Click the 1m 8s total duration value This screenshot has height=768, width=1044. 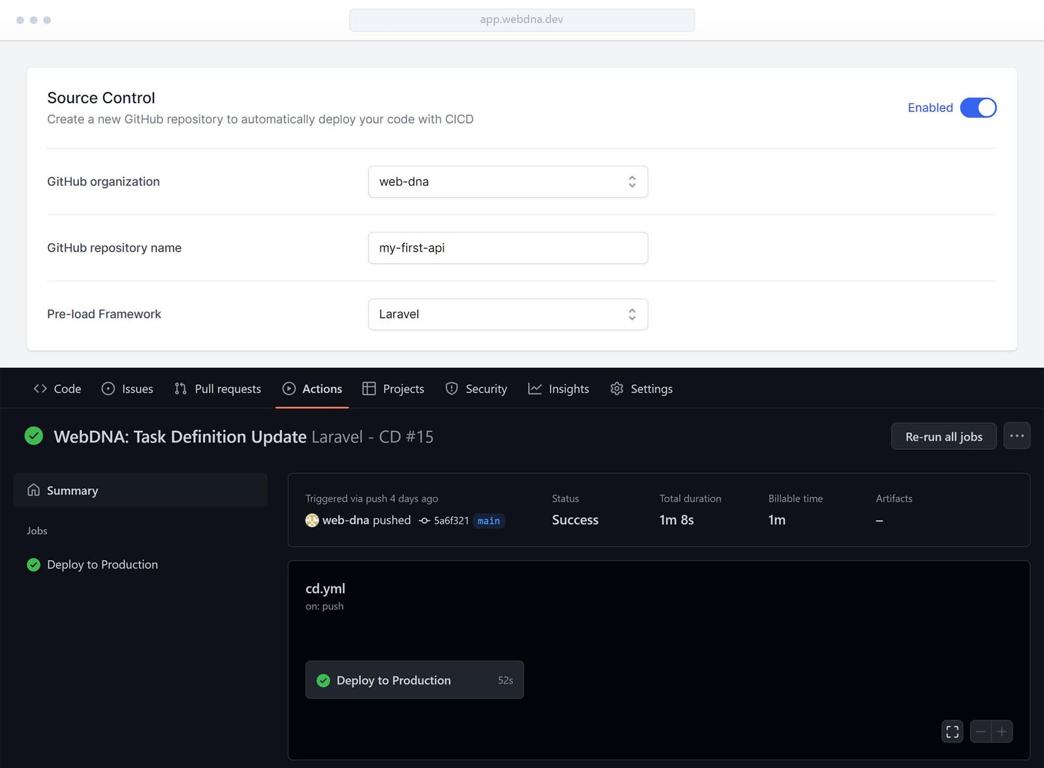676,520
